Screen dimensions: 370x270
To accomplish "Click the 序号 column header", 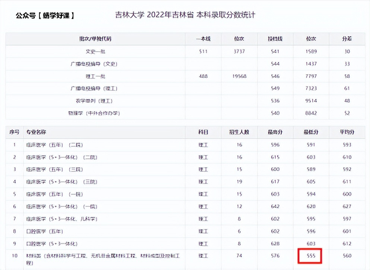I will [14, 132].
